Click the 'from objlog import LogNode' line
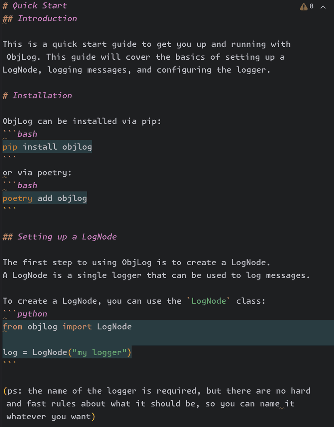The width and height of the screenshot is (334, 427). click(x=67, y=327)
